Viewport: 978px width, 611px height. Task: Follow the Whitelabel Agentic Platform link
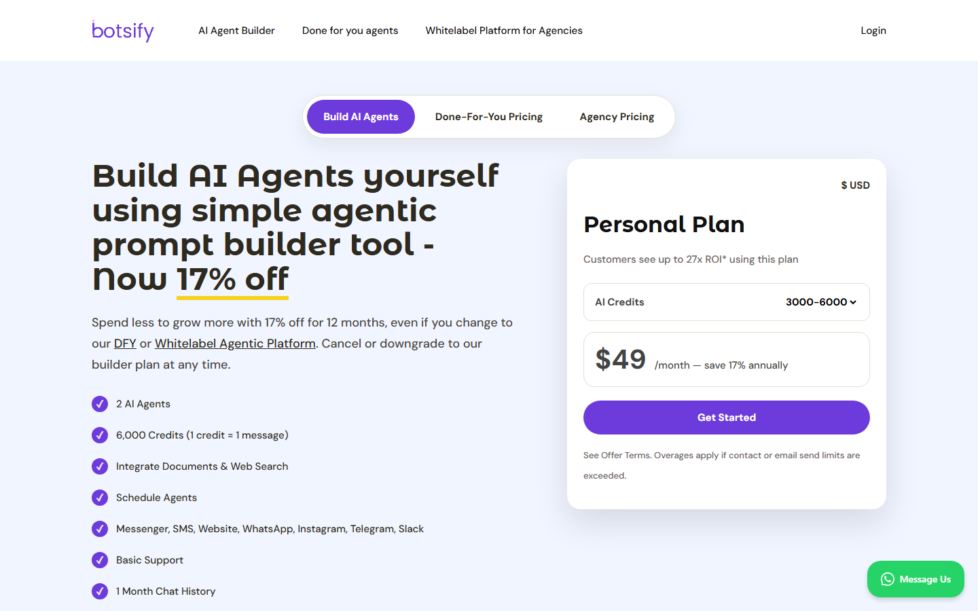tap(235, 344)
